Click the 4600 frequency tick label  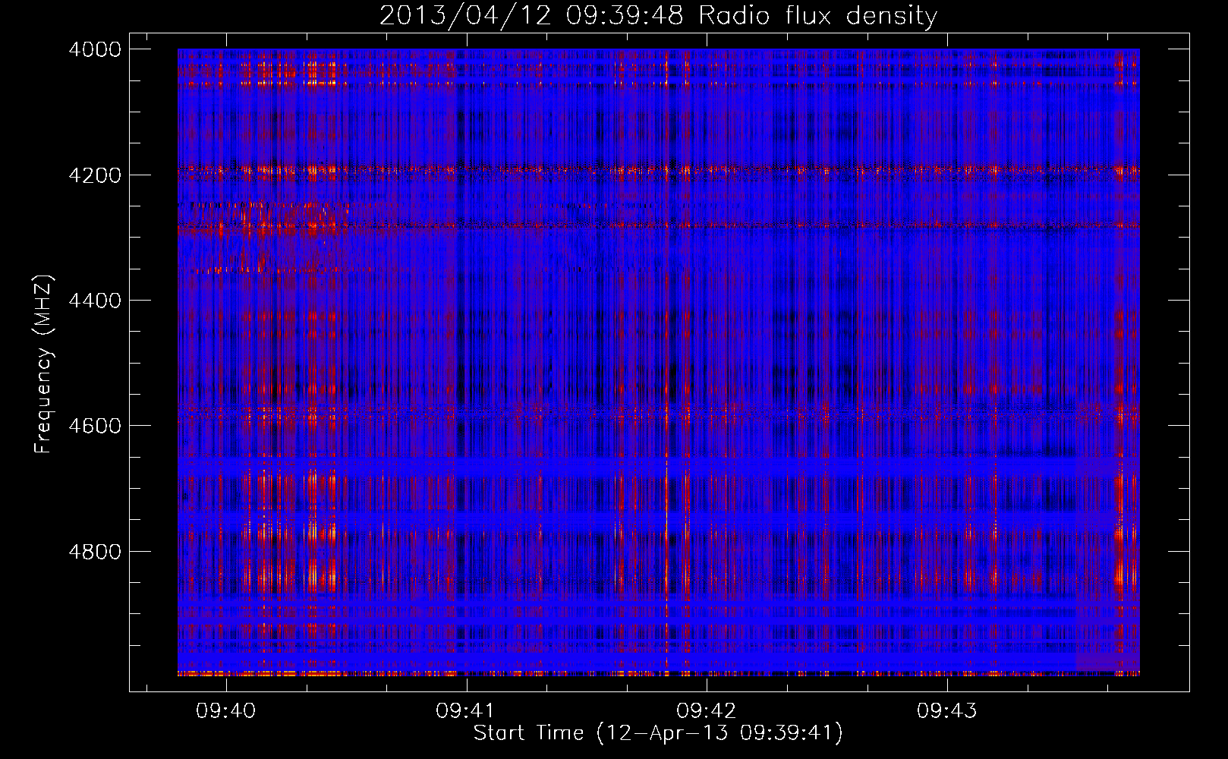pyautogui.click(x=95, y=426)
